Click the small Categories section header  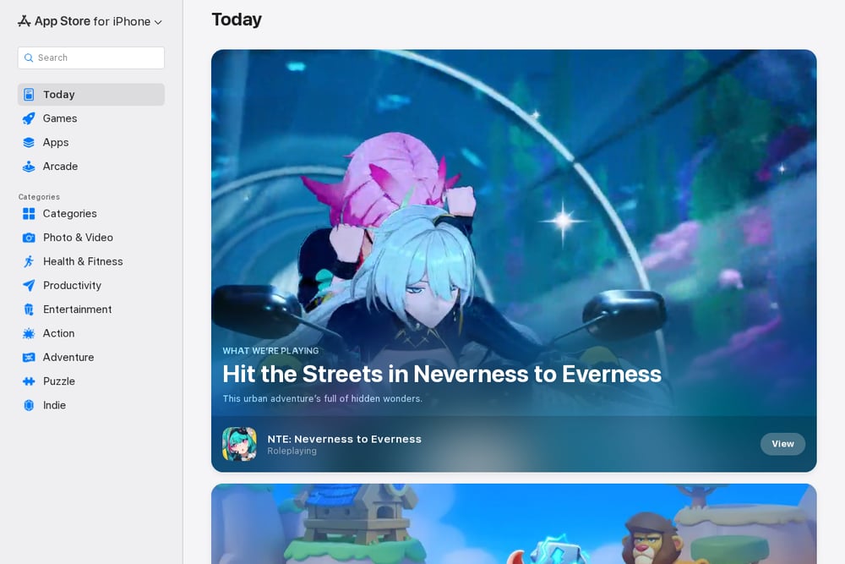(x=39, y=197)
